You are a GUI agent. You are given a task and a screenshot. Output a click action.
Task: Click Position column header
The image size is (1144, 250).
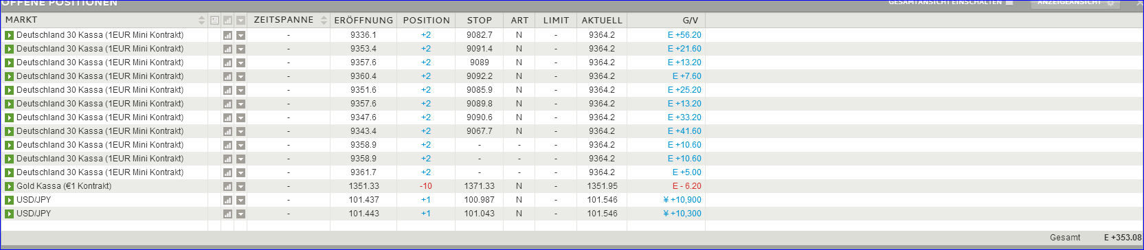click(426, 21)
